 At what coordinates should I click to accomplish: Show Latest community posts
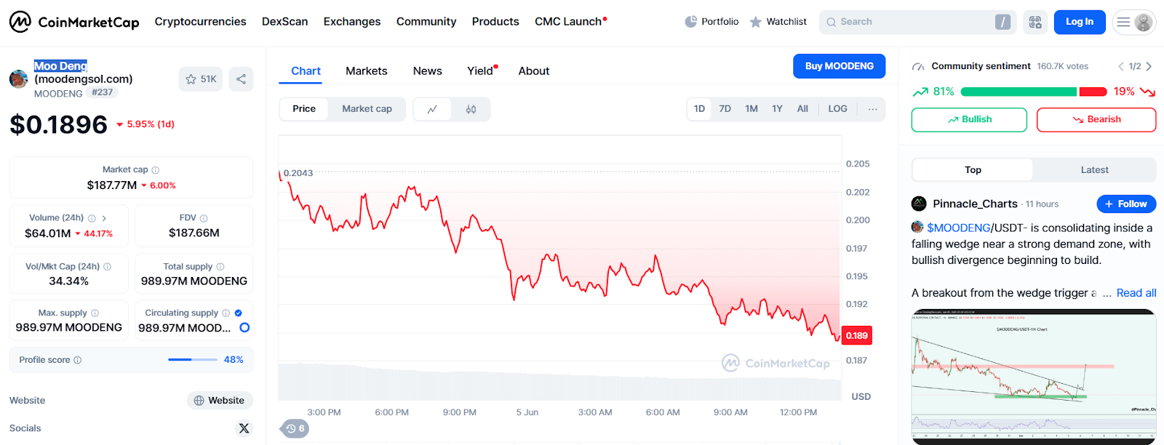pos(1094,170)
